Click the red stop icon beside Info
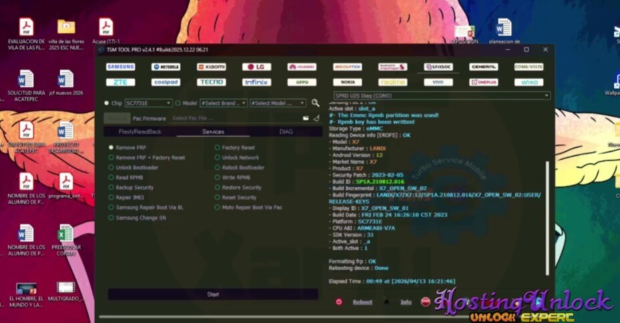This screenshot has height=323, width=620. [426, 302]
